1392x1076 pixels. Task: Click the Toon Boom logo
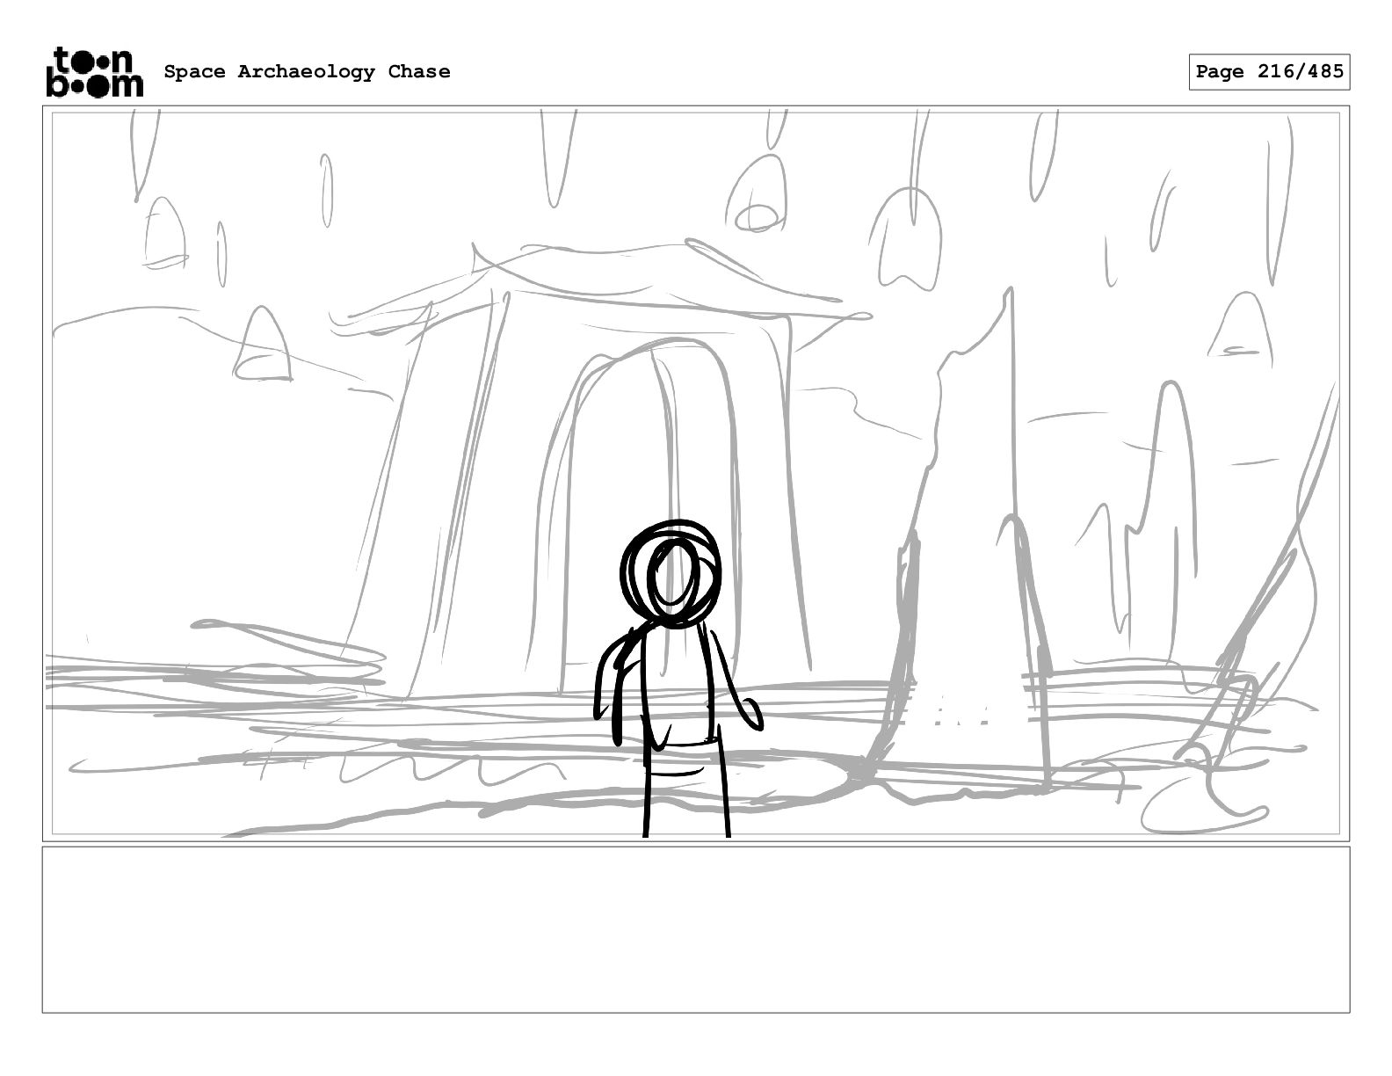[x=94, y=71]
